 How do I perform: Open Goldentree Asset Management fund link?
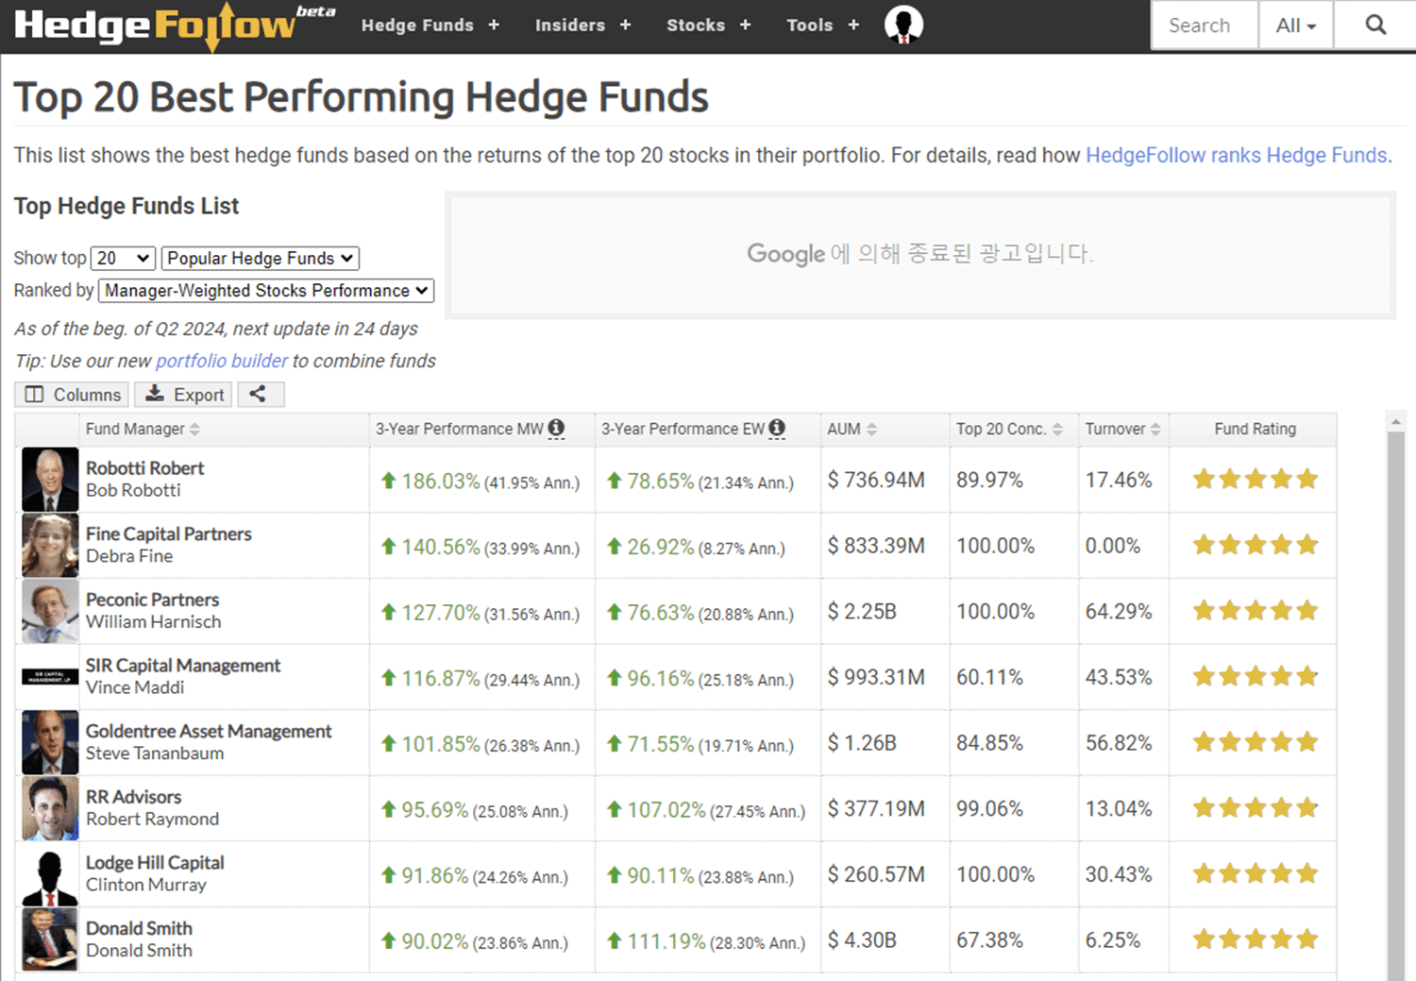209,732
